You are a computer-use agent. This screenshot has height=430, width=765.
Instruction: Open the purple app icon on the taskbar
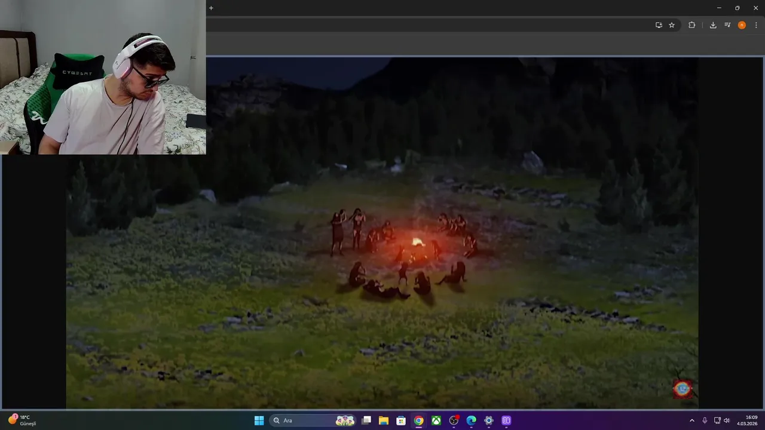[506, 420]
